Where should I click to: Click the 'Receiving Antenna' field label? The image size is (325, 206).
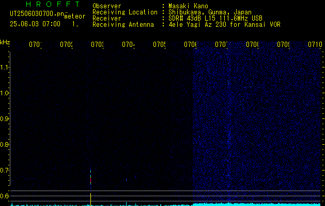click(x=123, y=25)
